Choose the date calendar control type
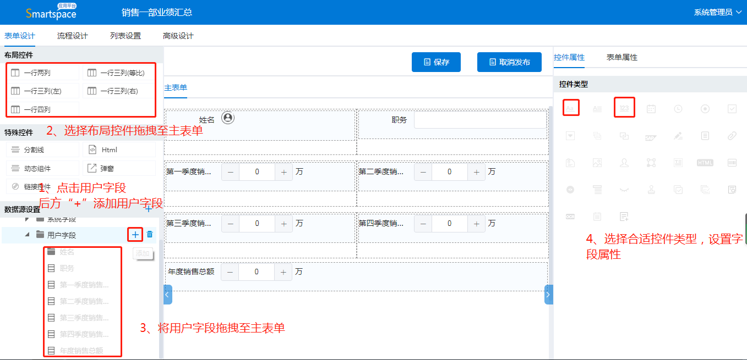747x360 pixels. pos(651,109)
